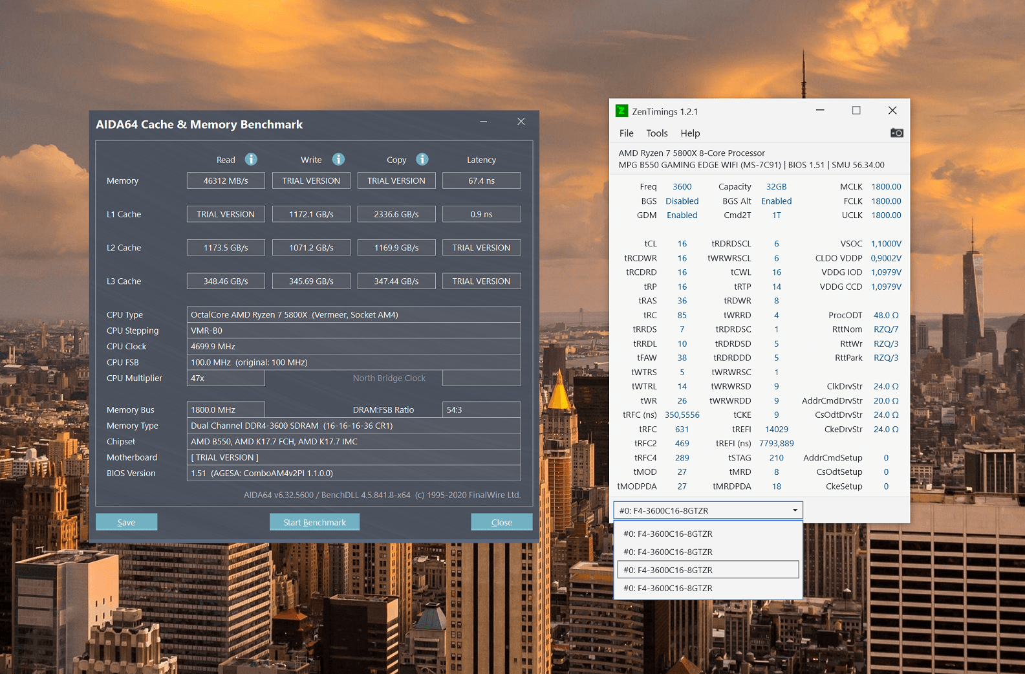Click the Write info icon in AIDA64
This screenshot has width=1025, height=674.
(338, 159)
